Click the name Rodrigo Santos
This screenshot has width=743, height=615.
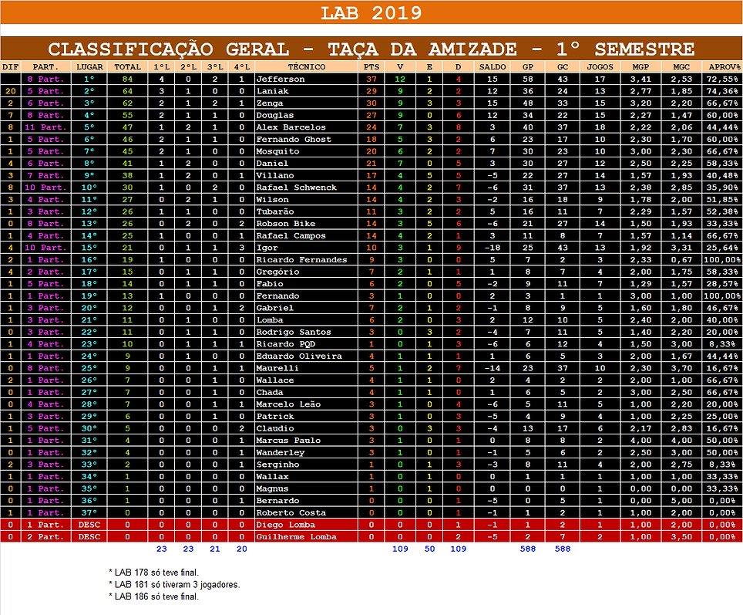click(x=294, y=332)
